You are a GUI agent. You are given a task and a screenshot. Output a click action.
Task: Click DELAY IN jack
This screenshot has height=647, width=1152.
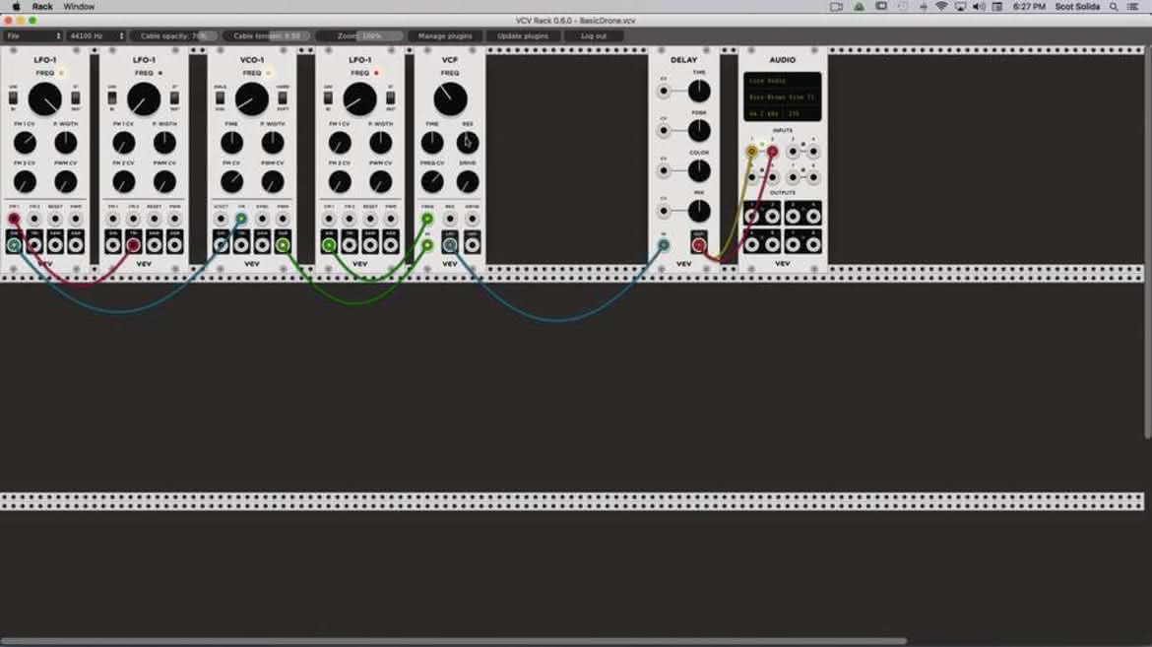pos(664,245)
